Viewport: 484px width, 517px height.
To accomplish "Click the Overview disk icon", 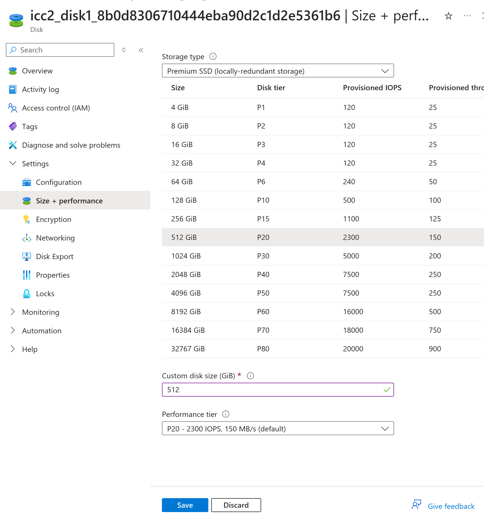I will coord(13,71).
